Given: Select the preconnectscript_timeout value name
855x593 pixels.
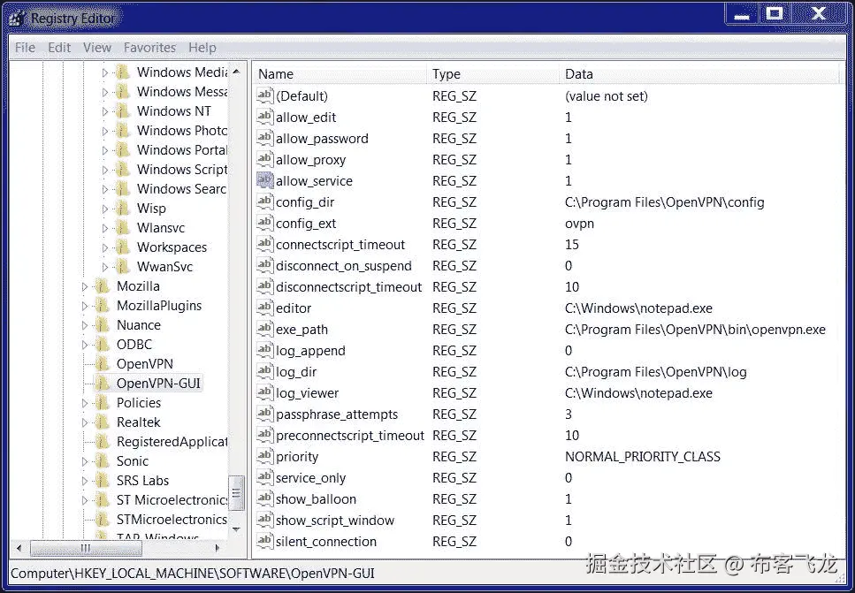Looking at the screenshot, I should 349,436.
